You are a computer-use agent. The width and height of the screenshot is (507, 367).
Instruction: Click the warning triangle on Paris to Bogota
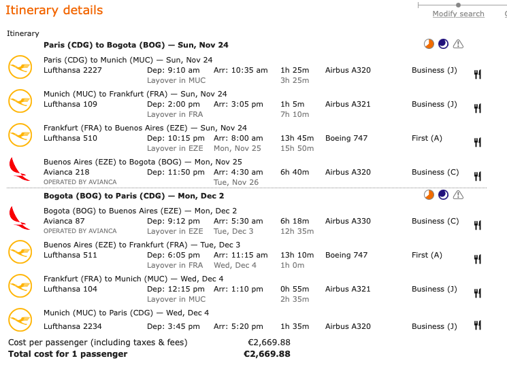458,44
